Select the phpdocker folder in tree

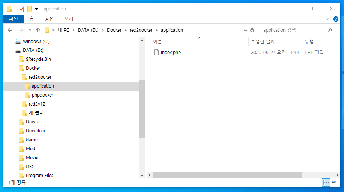point(42,95)
